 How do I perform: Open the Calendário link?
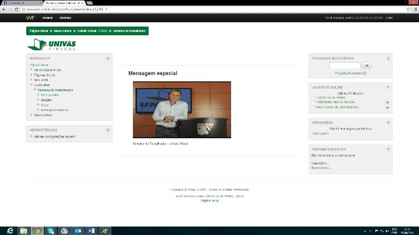pyautogui.click(x=319, y=163)
